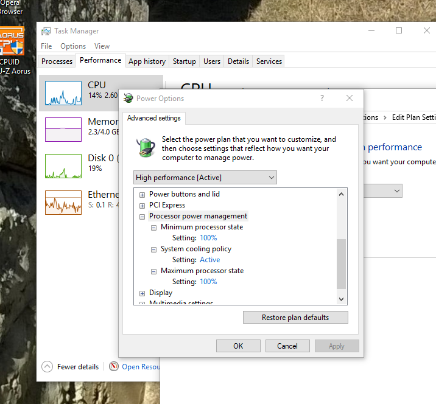Select the Ethernet throughput graph thumbnail

click(63, 203)
